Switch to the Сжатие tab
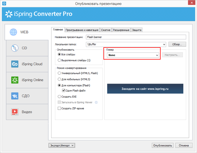Viewport: 197px width, 153px height. (106, 30)
